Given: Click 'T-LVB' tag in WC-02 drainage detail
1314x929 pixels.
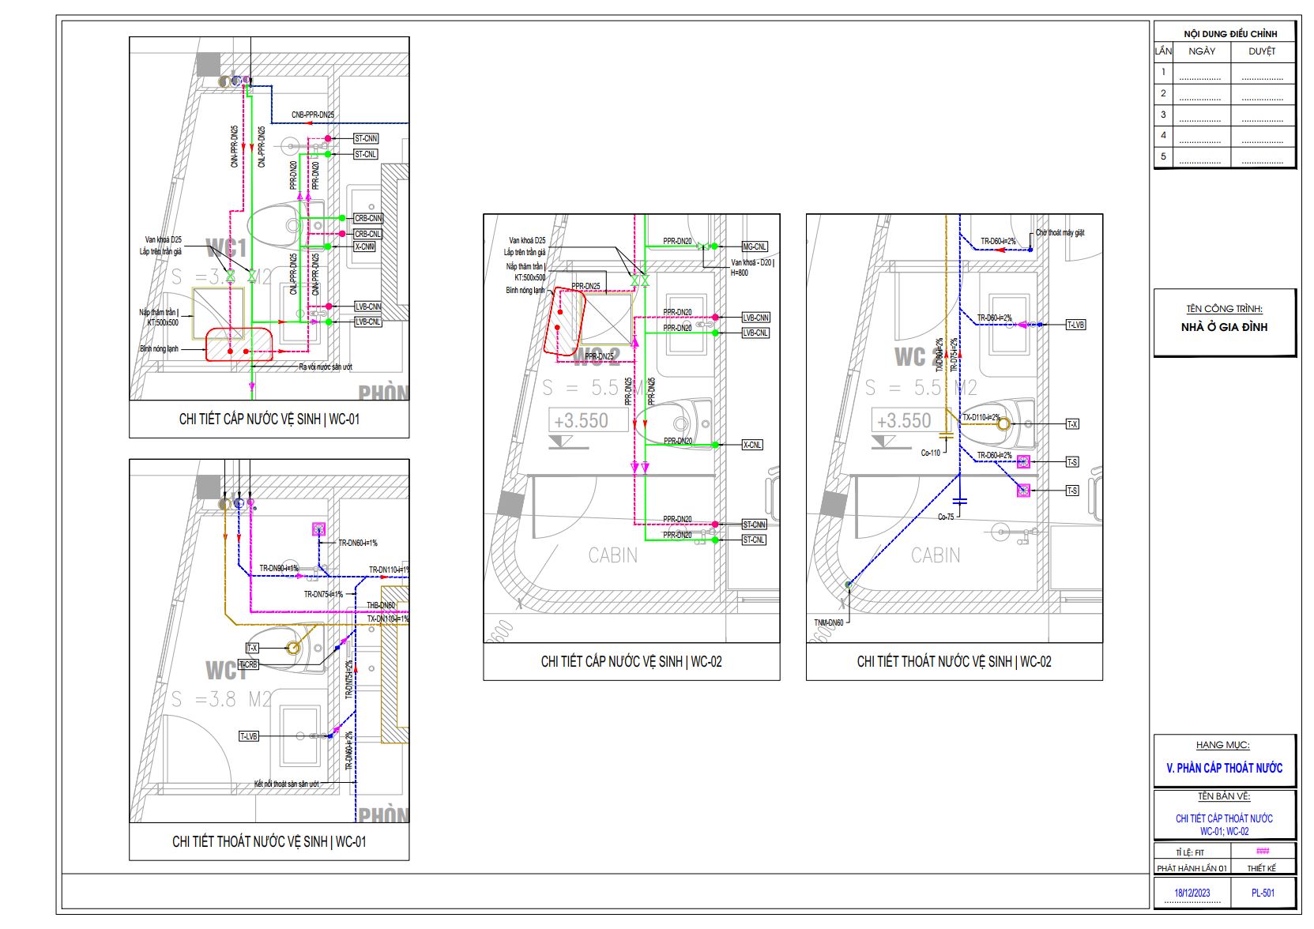Looking at the screenshot, I should [x=1075, y=325].
